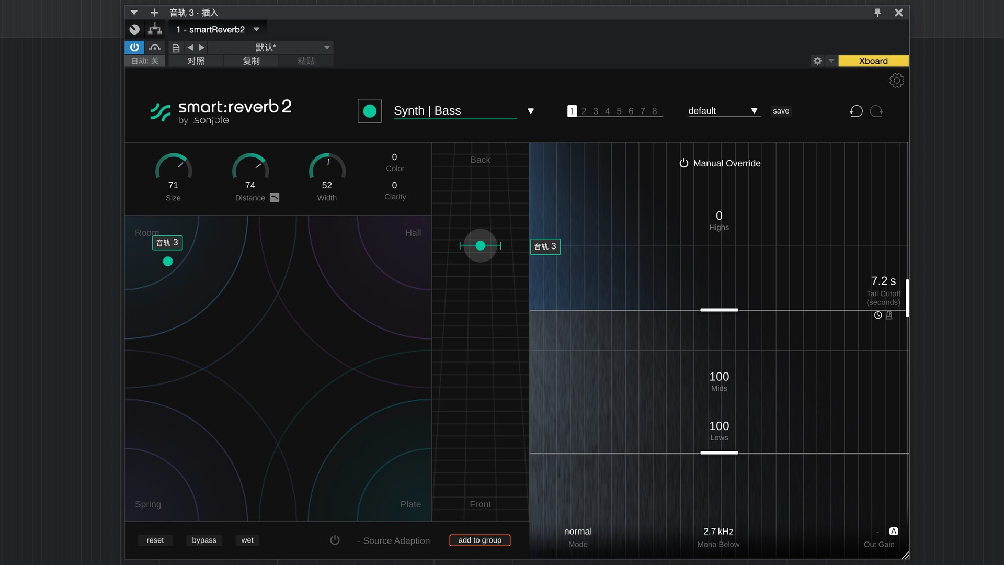Click the Clarity value

tap(394, 185)
